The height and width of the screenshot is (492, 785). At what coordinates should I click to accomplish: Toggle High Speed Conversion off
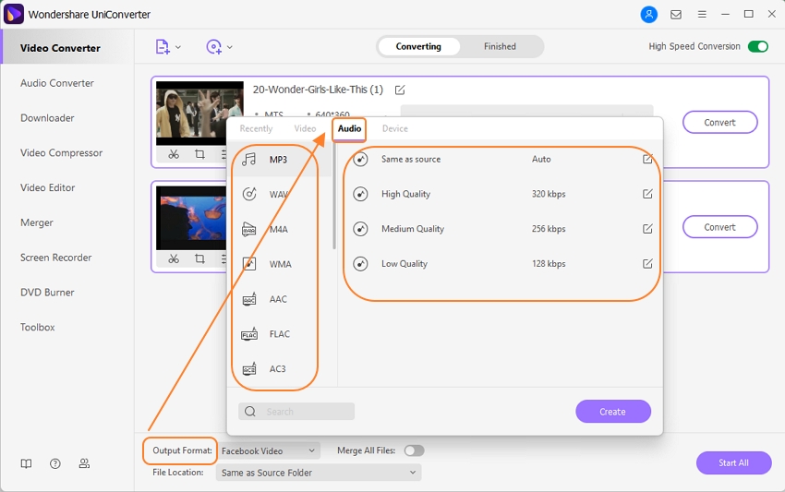click(x=757, y=46)
